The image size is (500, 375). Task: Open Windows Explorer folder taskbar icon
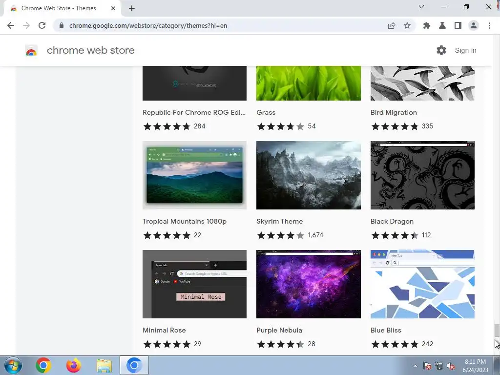click(104, 366)
